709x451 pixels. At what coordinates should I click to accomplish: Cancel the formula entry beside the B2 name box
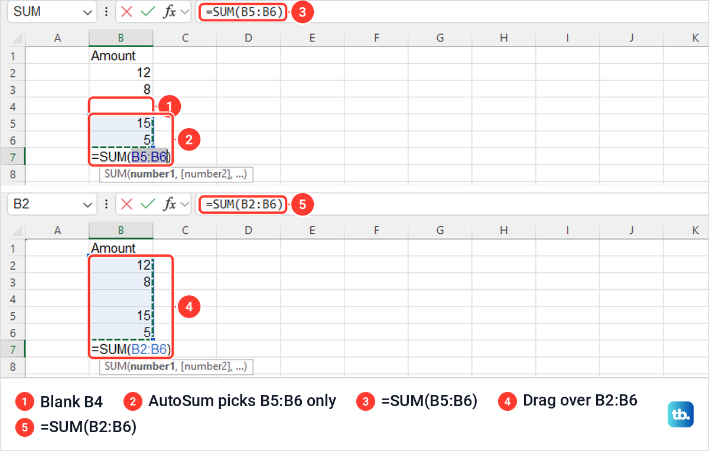click(x=126, y=204)
